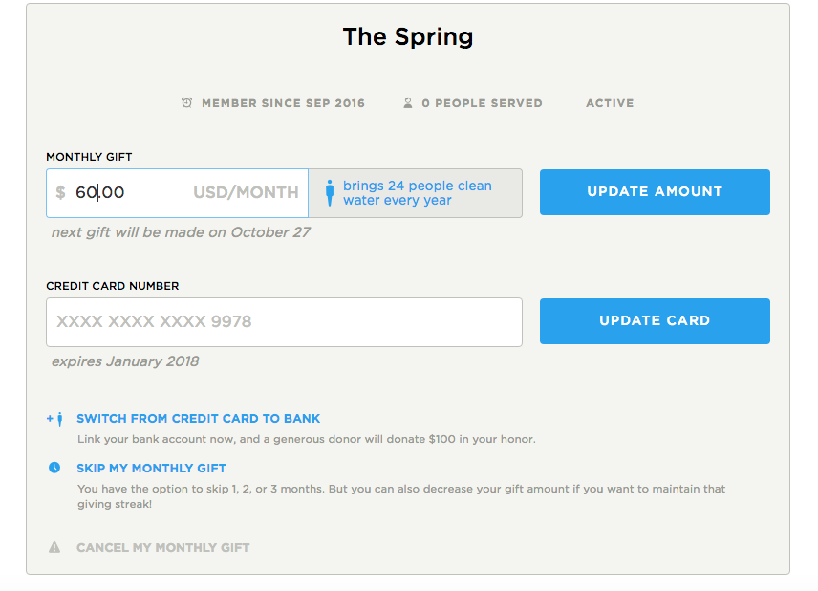This screenshot has width=818, height=591.
Task: Click the brings 24 people clean water message
Action: [418, 192]
